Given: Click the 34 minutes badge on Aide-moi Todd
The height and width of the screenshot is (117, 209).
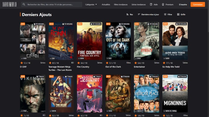Looking at the screenshot, I should [181, 24].
